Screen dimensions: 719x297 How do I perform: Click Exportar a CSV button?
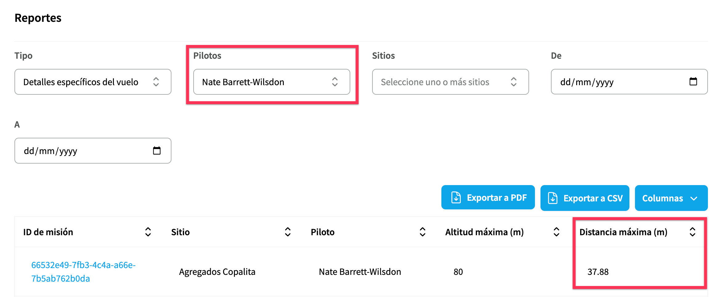tap(585, 198)
